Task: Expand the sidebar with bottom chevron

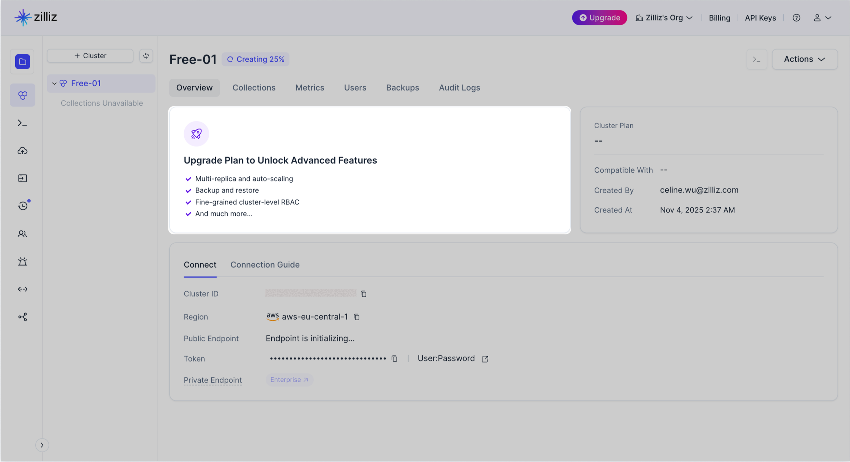Action: 42,445
